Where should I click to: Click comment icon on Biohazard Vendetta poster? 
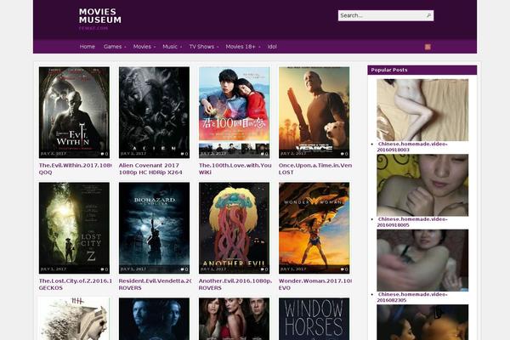click(x=183, y=269)
